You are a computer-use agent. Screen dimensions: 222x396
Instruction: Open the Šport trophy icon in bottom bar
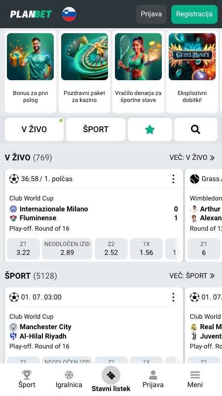click(27, 375)
